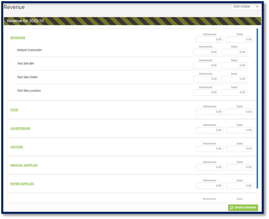
Task: Select the PAPER SUPPLIES category
Action: pos(22,184)
